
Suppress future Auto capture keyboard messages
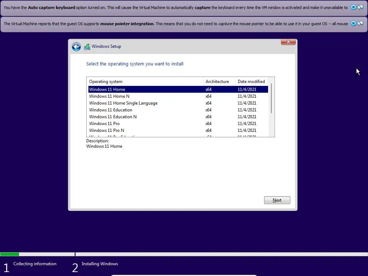(360, 7)
